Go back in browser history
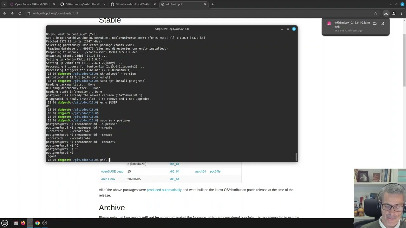406x228 pixels. [x=4, y=13]
